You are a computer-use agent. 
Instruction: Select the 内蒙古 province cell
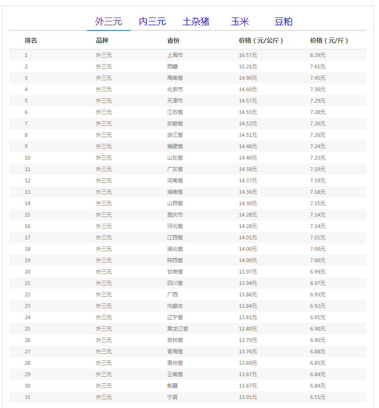pos(175,306)
